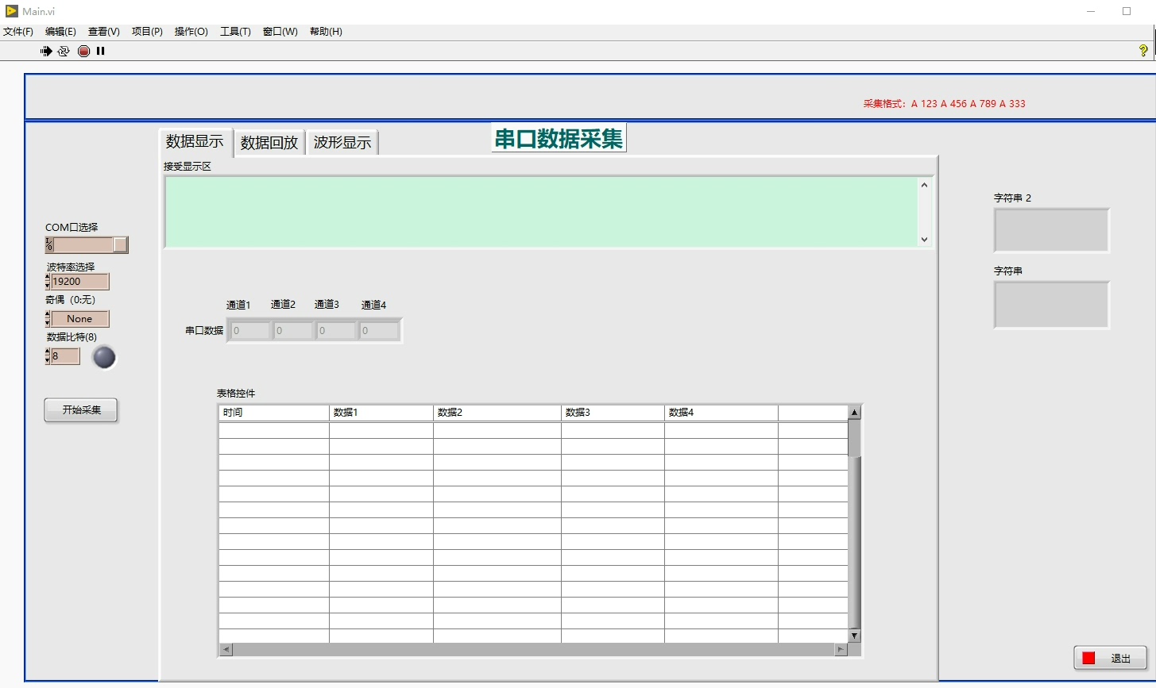Click the LabVIEW icon in the title bar
Image resolution: width=1156 pixels, height=688 pixels.
coord(10,10)
